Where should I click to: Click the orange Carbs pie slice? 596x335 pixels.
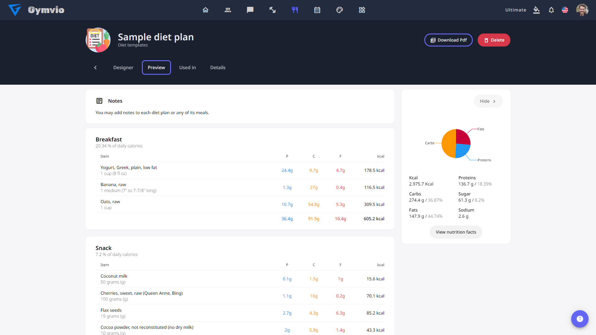point(448,143)
